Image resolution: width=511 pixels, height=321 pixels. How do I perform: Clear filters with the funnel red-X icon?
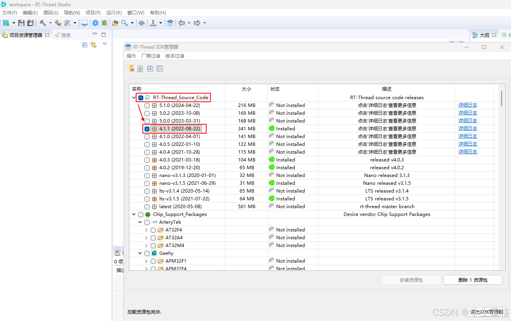click(x=131, y=69)
